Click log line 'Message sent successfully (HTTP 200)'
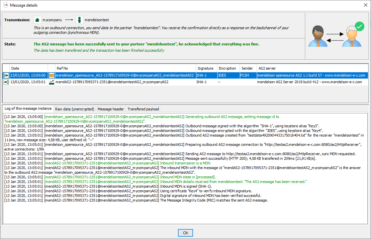This screenshot has height=239, width=371. pyautogui.click(x=160, y=158)
